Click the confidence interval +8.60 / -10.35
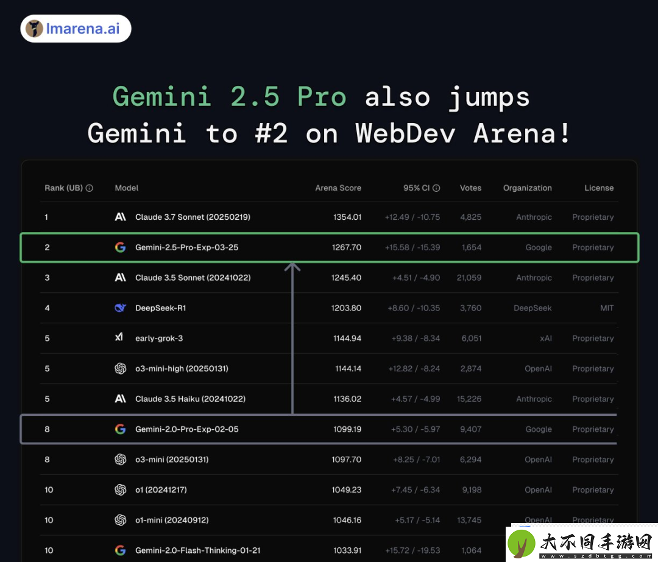This screenshot has height=562, width=658. click(414, 308)
